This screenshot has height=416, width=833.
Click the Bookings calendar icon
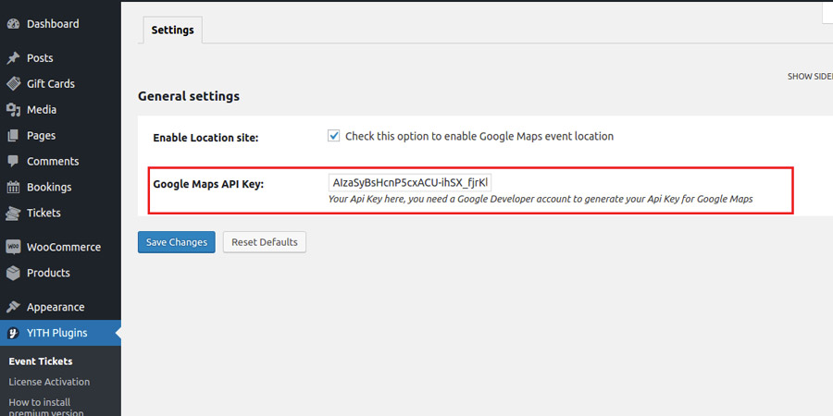coord(13,188)
